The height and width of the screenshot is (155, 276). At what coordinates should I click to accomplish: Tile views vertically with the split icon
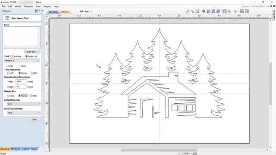[247, 11]
